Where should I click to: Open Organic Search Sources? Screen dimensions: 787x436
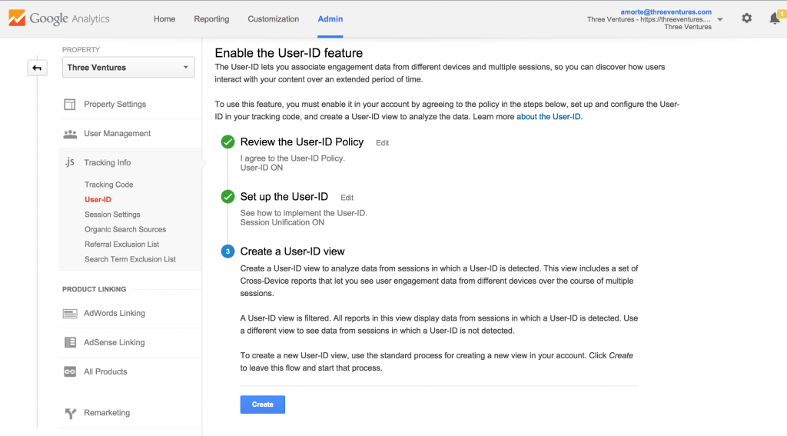(125, 230)
